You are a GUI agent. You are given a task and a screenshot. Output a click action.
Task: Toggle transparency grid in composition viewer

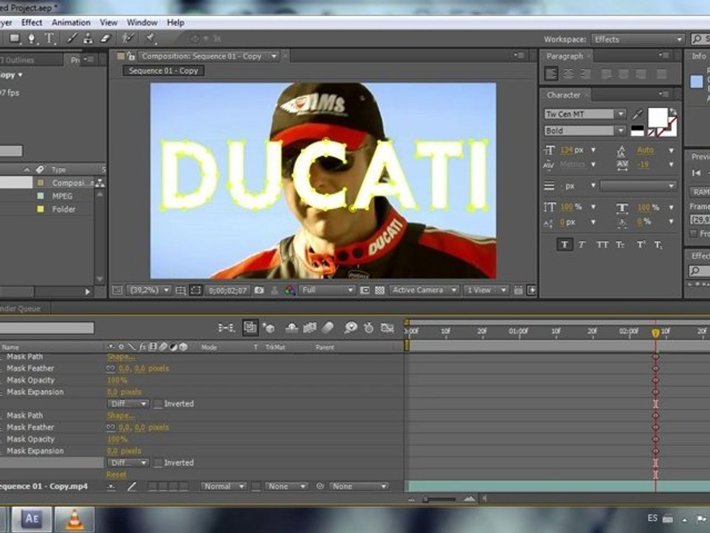[380, 290]
